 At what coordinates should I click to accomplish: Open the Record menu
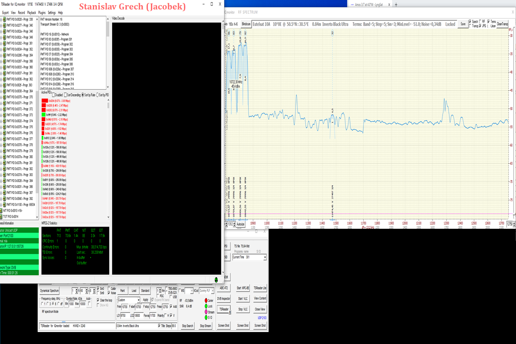(21, 13)
